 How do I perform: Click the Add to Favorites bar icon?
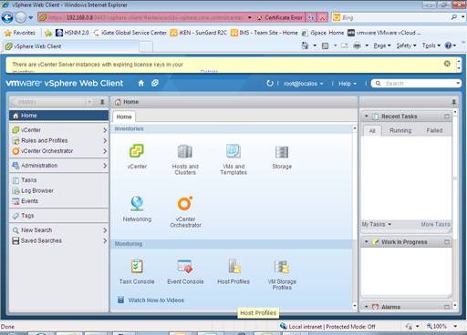[x=48, y=33]
